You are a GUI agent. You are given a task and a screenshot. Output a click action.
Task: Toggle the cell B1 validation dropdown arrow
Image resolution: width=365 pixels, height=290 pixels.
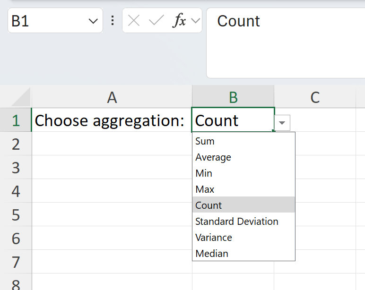(x=282, y=123)
